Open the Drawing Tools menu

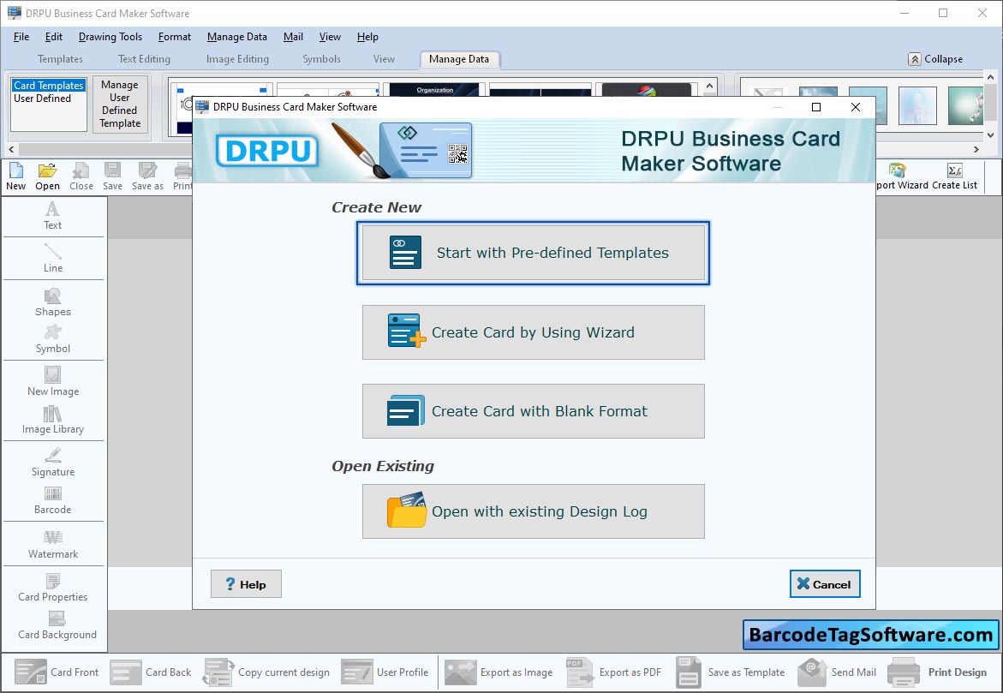click(110, 37)
